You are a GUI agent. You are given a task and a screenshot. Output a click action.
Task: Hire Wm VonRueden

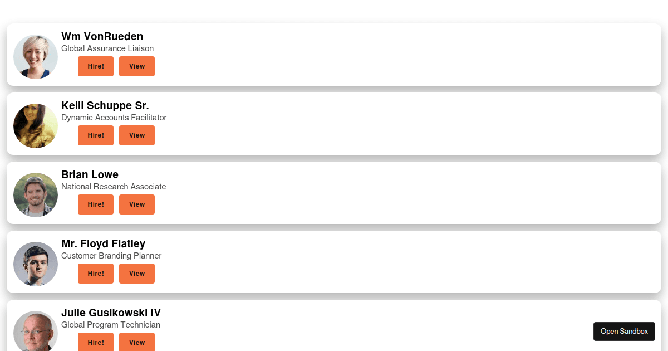tap(96, 66)
